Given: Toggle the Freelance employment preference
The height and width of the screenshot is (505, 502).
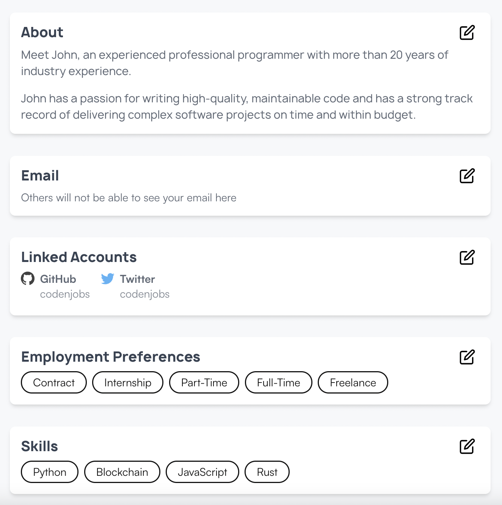Looking at the screenshot, I should [x=353, y=383].
